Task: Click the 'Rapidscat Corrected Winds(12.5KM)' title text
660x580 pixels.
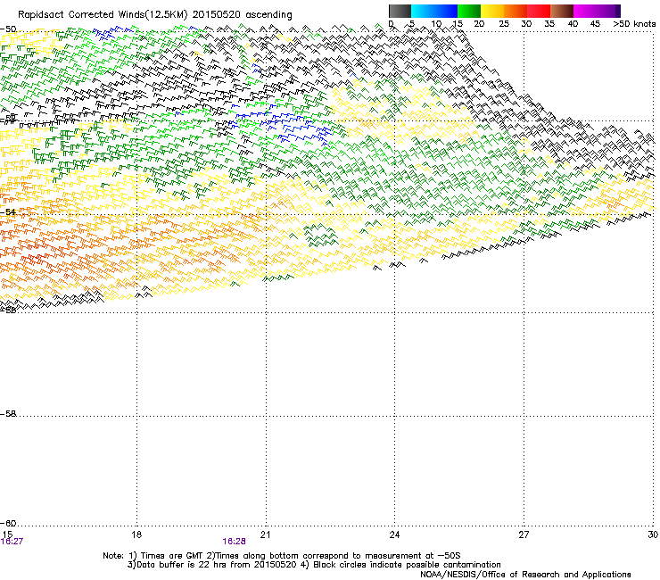Action: click(x=103, y=14)
